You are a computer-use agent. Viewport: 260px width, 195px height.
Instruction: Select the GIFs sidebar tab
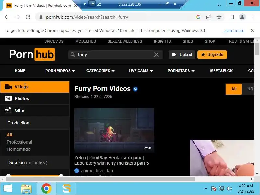pyautogui.click(x=35, y=110)
